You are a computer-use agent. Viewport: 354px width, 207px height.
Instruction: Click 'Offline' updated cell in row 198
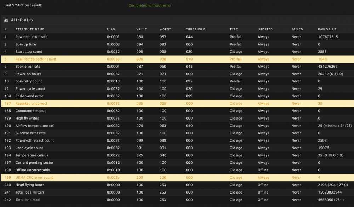263,170
